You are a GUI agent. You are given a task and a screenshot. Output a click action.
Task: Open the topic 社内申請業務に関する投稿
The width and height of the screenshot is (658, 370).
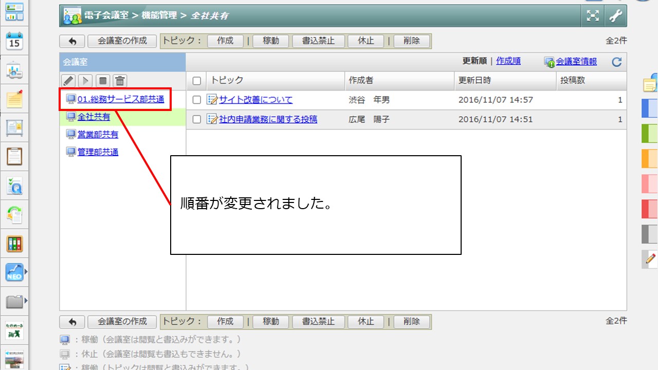pyautogui.click(x=268, y=119)
